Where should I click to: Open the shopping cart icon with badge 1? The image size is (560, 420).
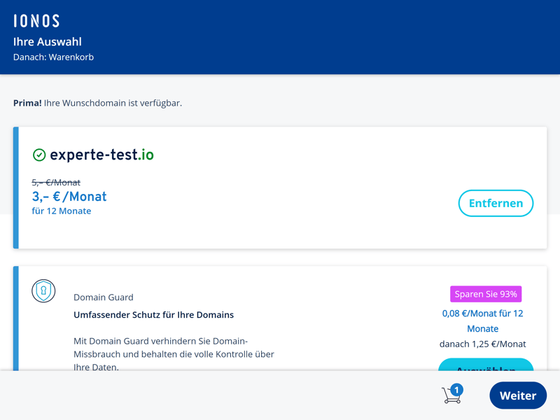pos(452,393)
